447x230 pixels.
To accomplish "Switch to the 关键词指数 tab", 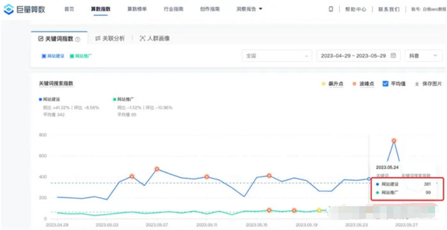I will (x=59, y=39).
